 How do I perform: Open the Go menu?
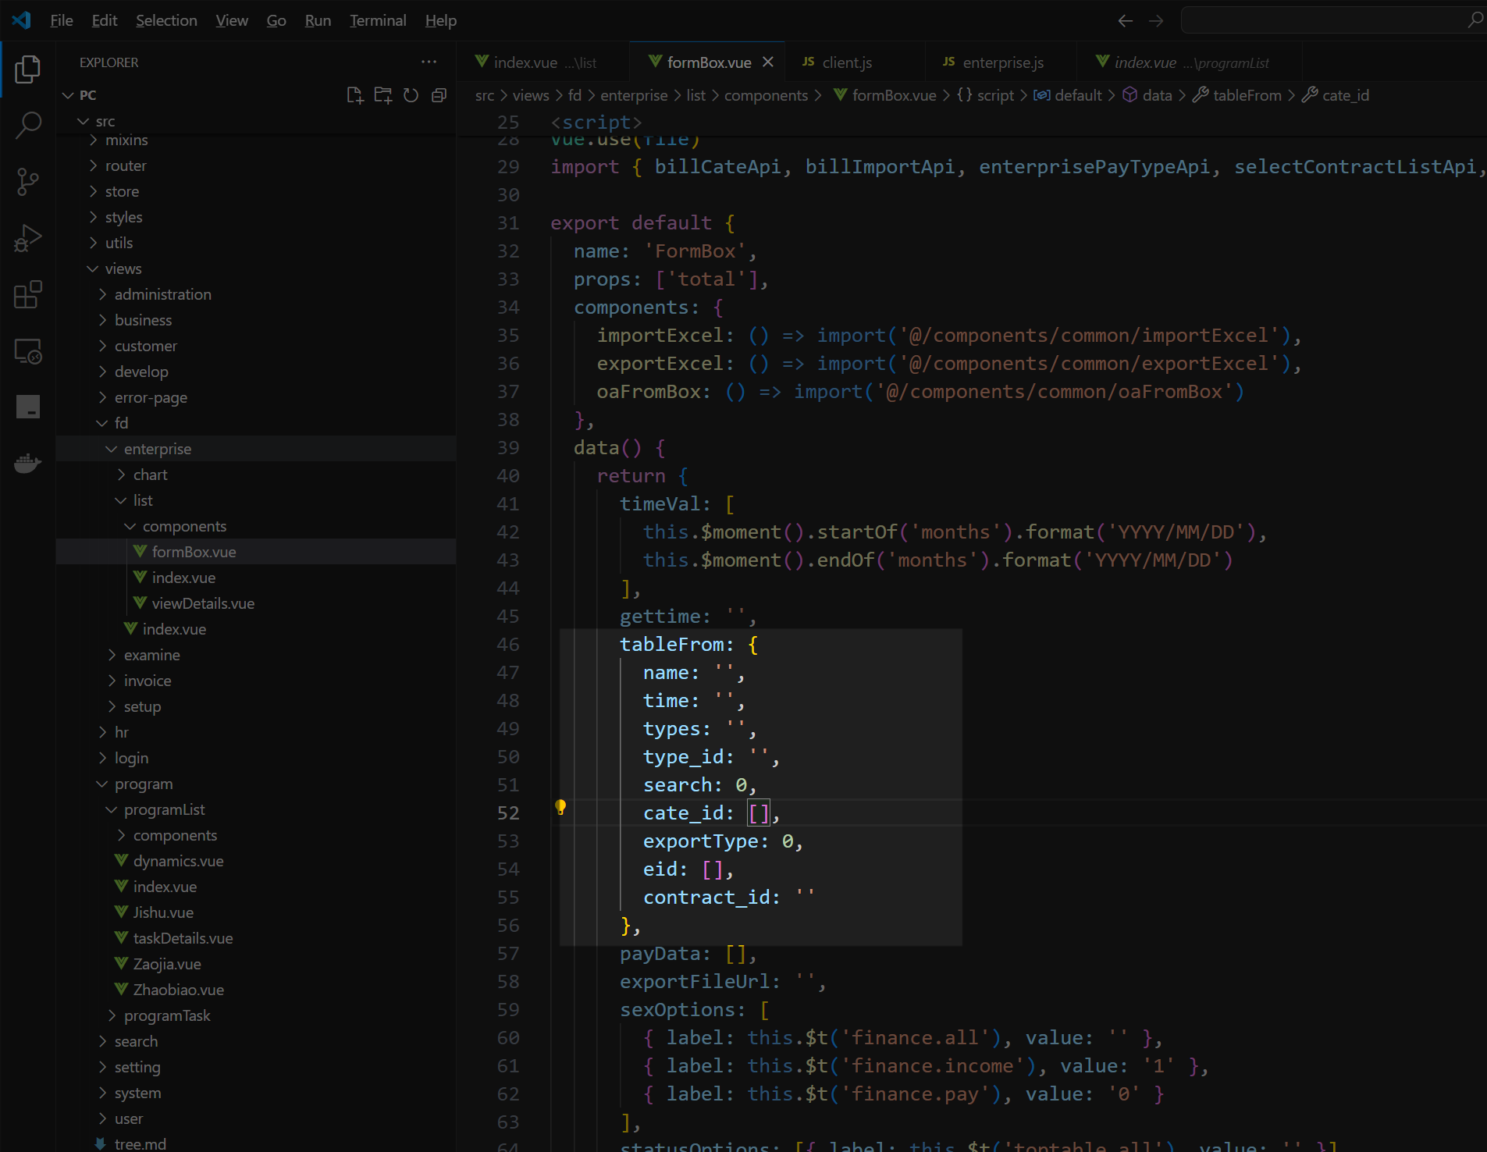[276, 20]
